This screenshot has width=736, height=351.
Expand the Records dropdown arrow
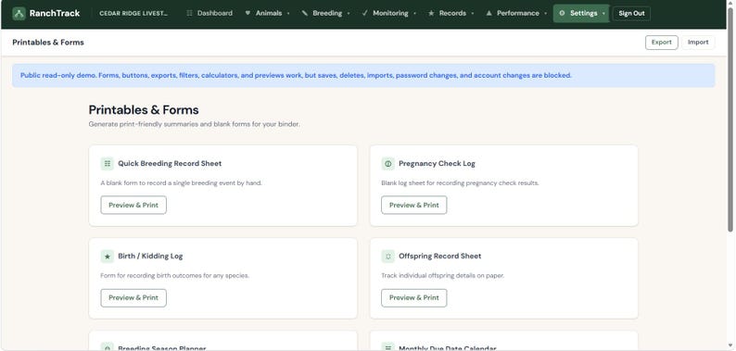[x=473, y=14]
